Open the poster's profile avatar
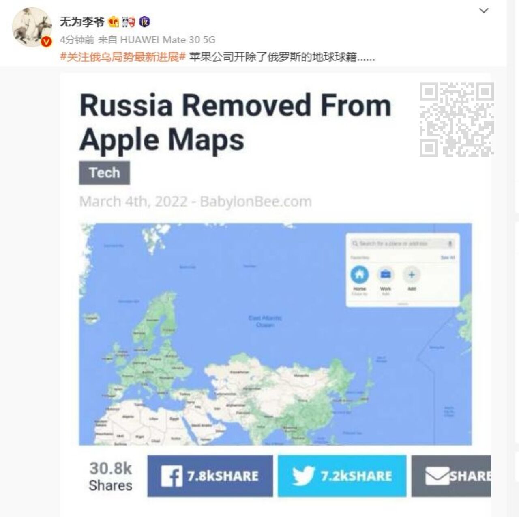 32,27
